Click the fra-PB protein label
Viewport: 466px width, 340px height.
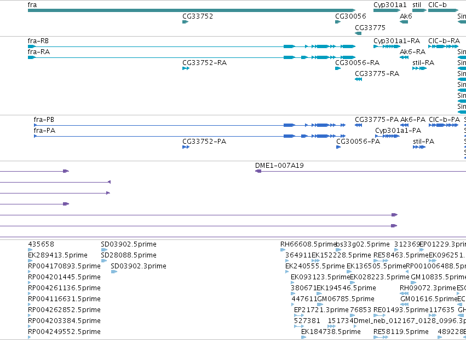click(x=44, y=120)
